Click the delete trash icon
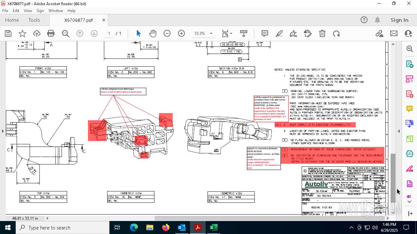 click(x=322, y=33)
